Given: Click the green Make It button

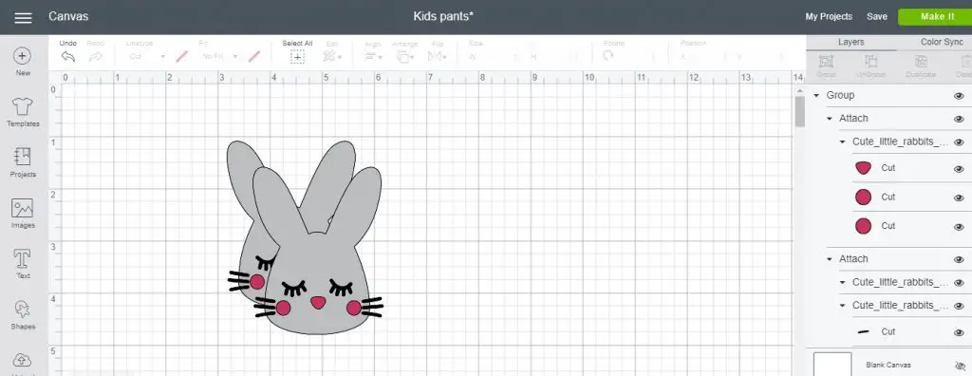Looking at the screenshot, I should point(935,17).
